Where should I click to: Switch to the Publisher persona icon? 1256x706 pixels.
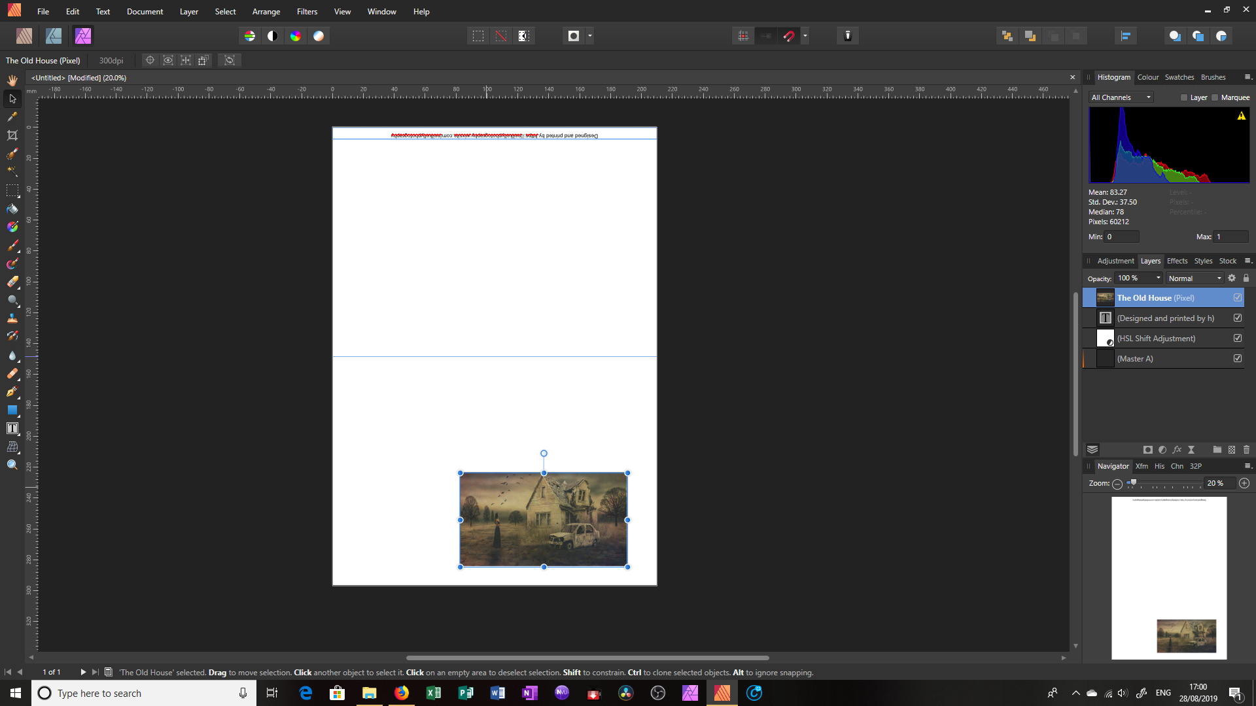point(24,36)
